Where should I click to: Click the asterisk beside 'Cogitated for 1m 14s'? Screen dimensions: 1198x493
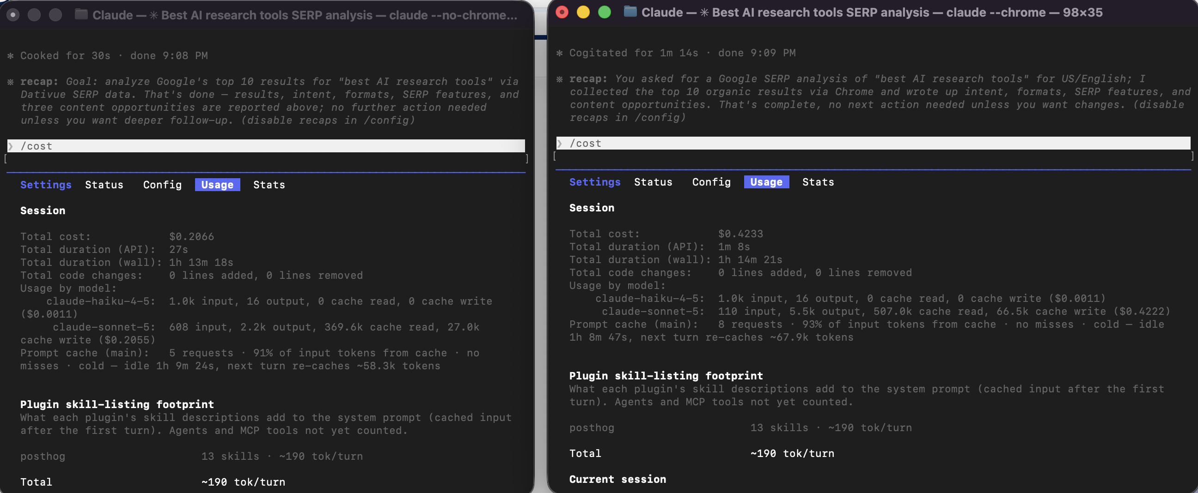[559, 53]
